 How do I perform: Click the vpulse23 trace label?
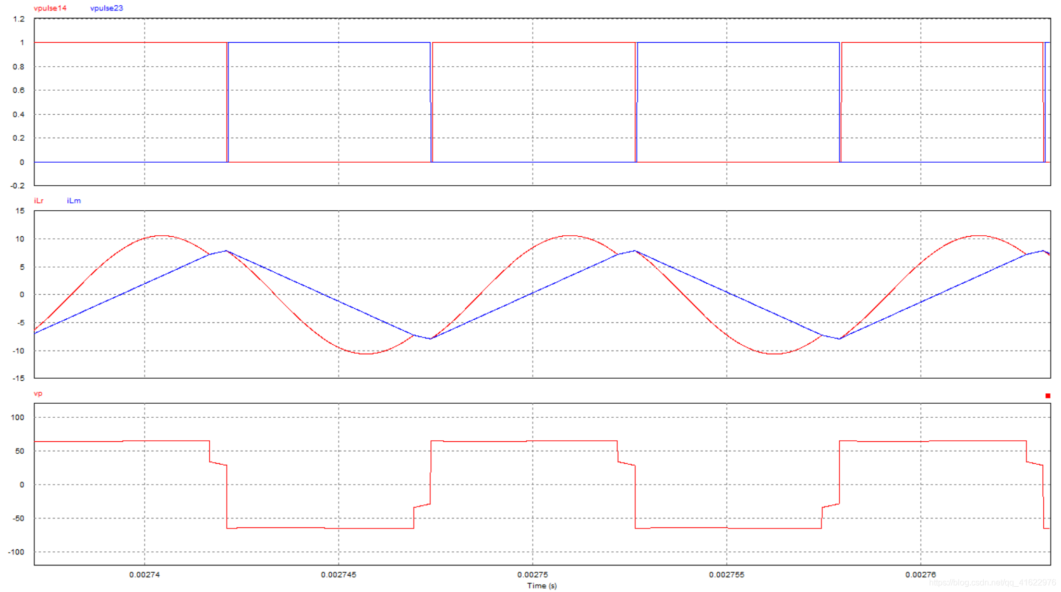coord(106,8)
